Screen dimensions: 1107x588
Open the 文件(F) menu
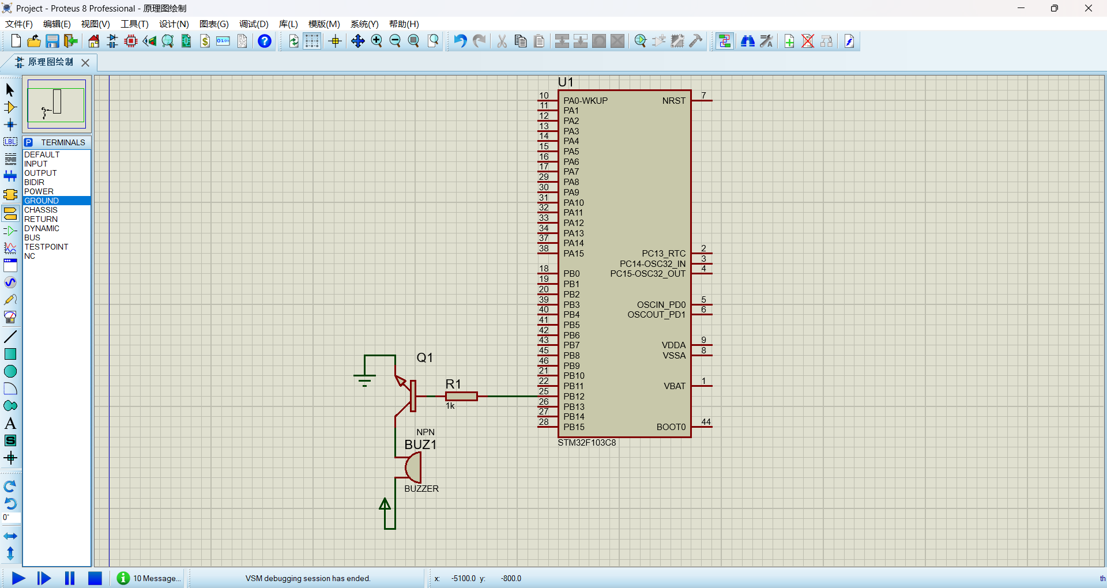pos(19,24)
